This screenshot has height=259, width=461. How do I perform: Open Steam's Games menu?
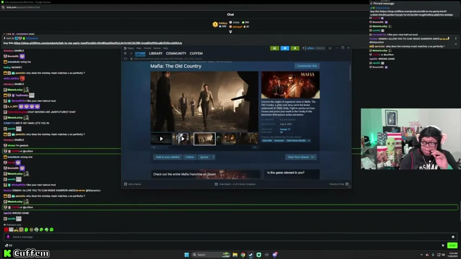point(157,48)
